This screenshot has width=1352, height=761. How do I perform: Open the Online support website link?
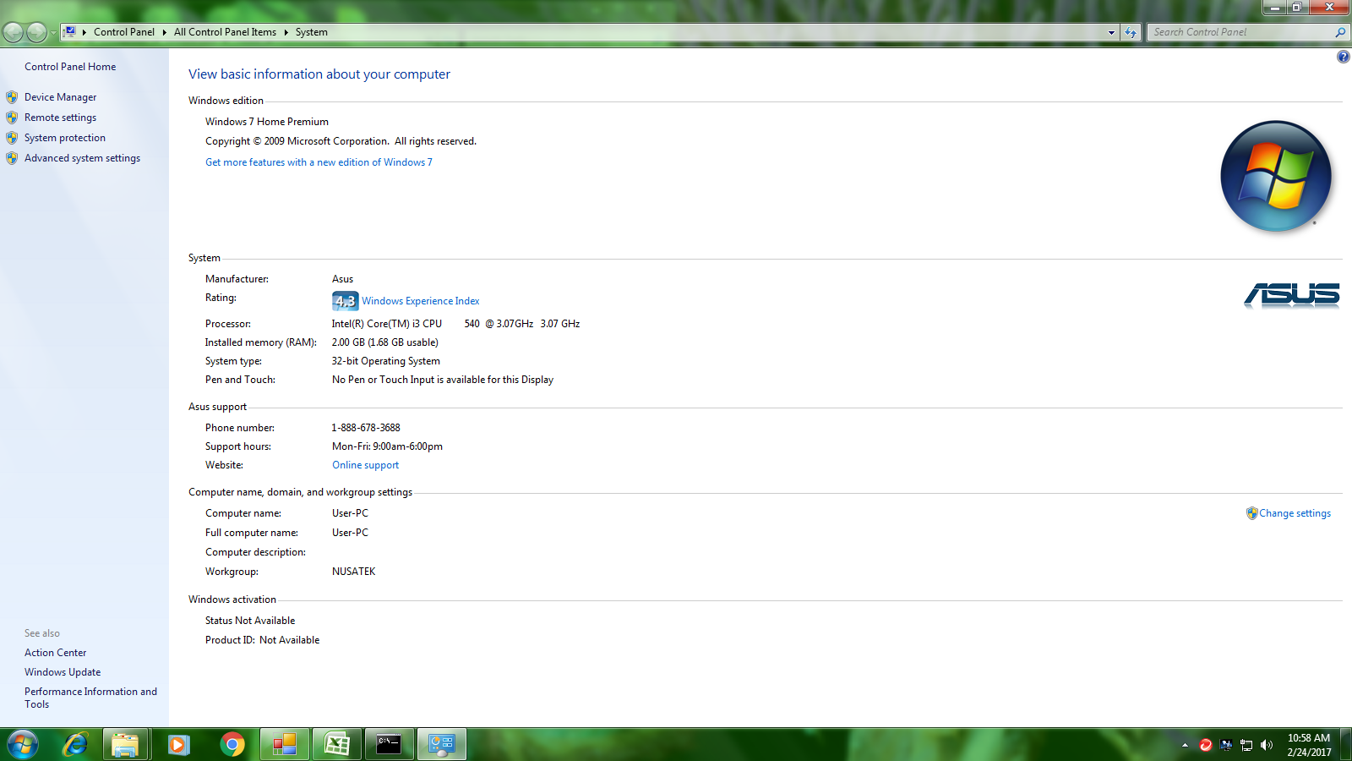(365, 465)
